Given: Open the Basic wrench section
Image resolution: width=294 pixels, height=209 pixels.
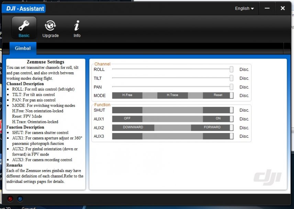Looking at the screenshot, I should pyautogui.click(x=24, y=28).
